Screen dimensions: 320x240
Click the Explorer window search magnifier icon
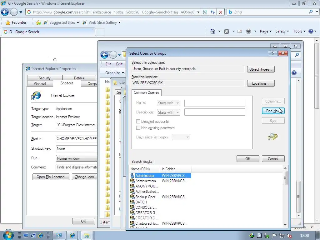297,55
